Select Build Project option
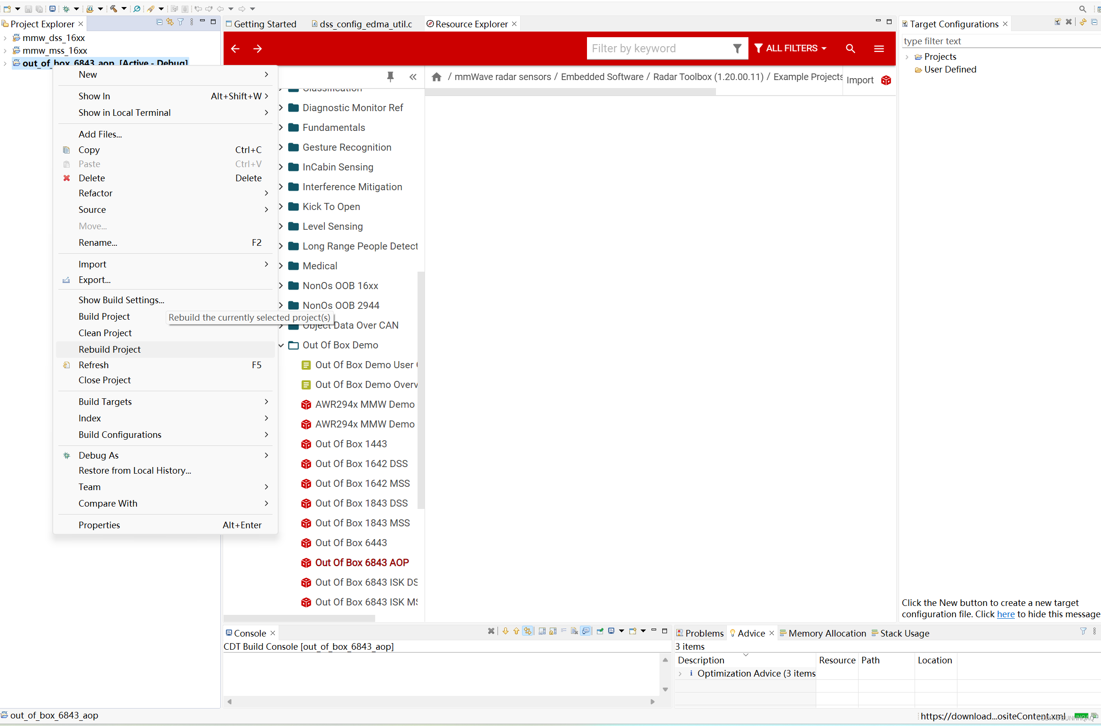 click(104, 316)
